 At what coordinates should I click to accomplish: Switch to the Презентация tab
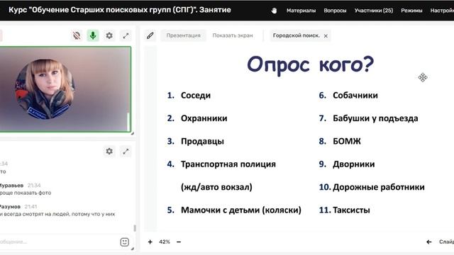coord(183,35)
